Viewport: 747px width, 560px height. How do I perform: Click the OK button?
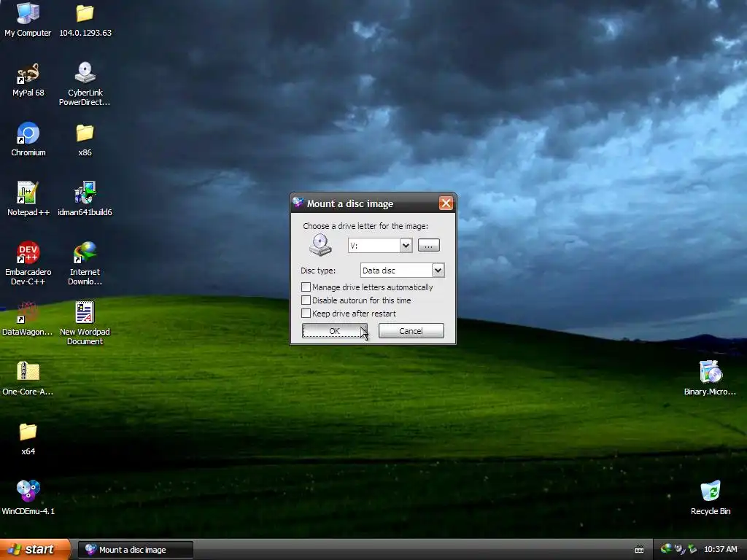click(334, 331)
